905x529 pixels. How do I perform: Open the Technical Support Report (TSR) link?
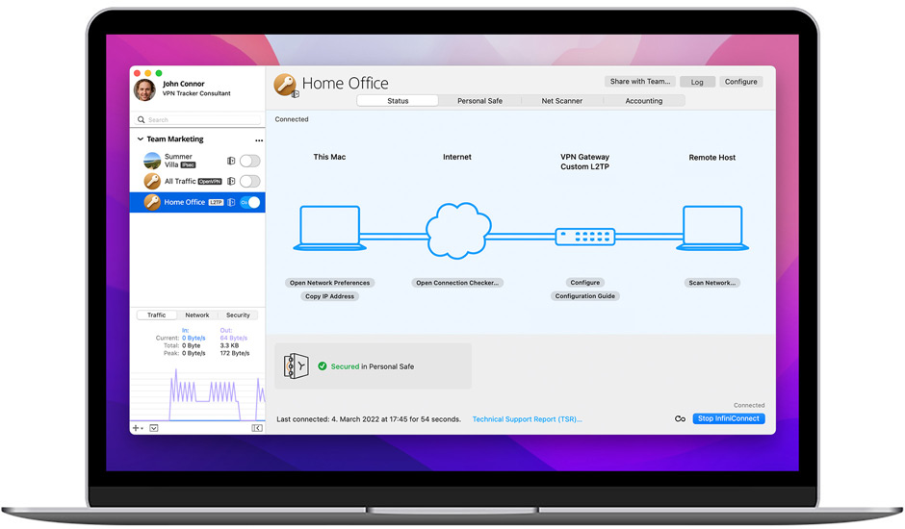coord(527,419)
